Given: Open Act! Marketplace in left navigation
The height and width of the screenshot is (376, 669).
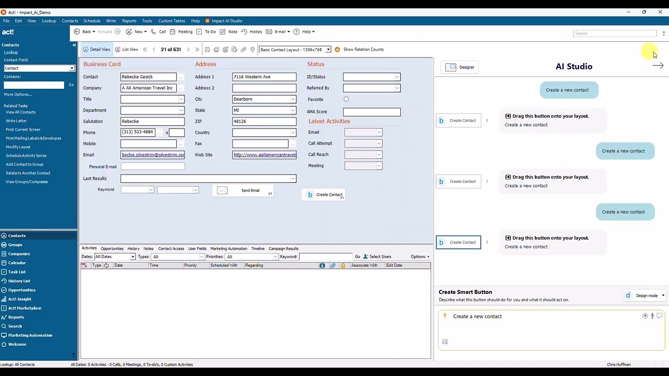Looking at the screenshot, I should click(25, 308).
